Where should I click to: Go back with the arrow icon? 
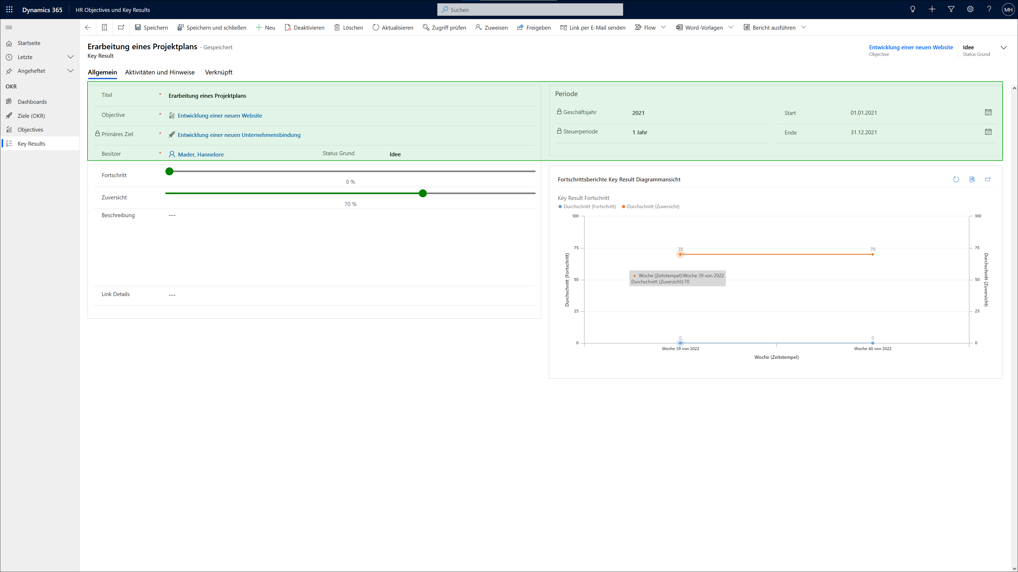click(x=88, y=27)
